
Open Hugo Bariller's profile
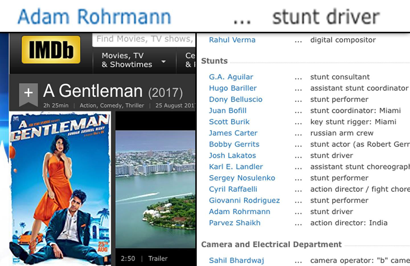[233, 88]
